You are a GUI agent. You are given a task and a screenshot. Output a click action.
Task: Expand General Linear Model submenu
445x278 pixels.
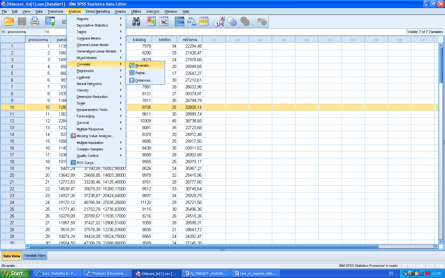click(96, 45)
